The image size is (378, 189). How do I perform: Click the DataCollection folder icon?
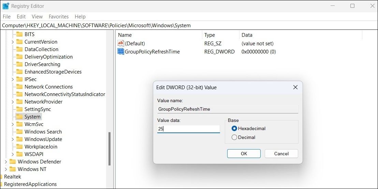click(x=19, y=49)
